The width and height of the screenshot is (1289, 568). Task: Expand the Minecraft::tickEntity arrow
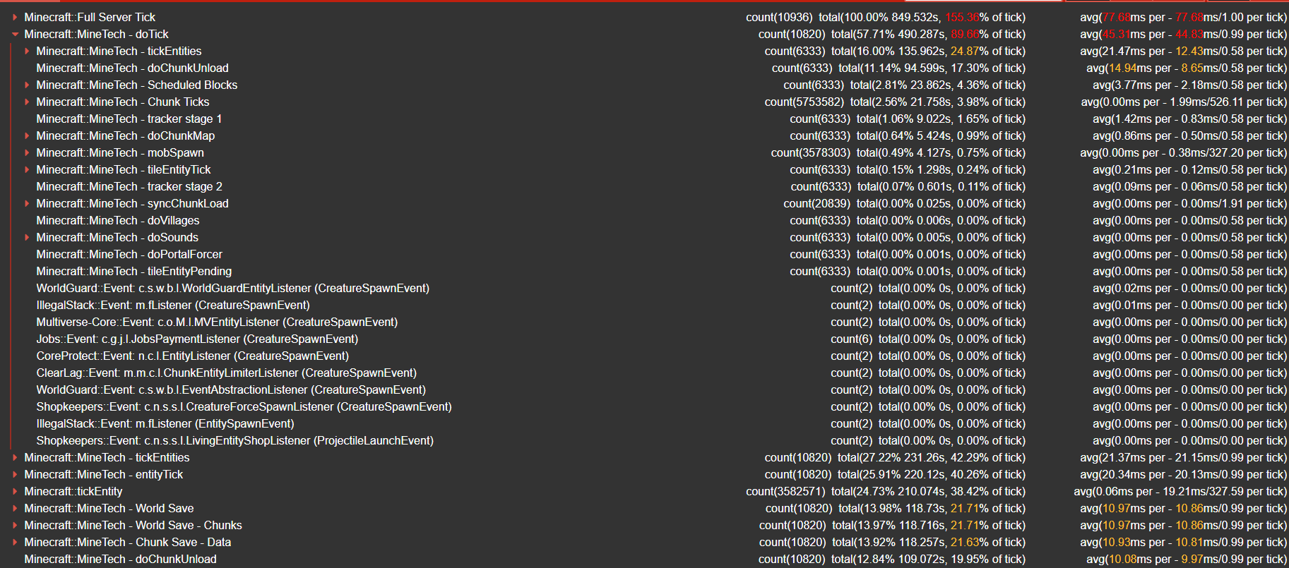click(x=15, y=491)
